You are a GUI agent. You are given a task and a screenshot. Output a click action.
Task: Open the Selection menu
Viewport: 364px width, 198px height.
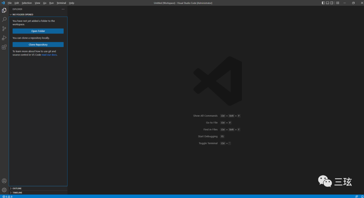click(x=27, y=3)
